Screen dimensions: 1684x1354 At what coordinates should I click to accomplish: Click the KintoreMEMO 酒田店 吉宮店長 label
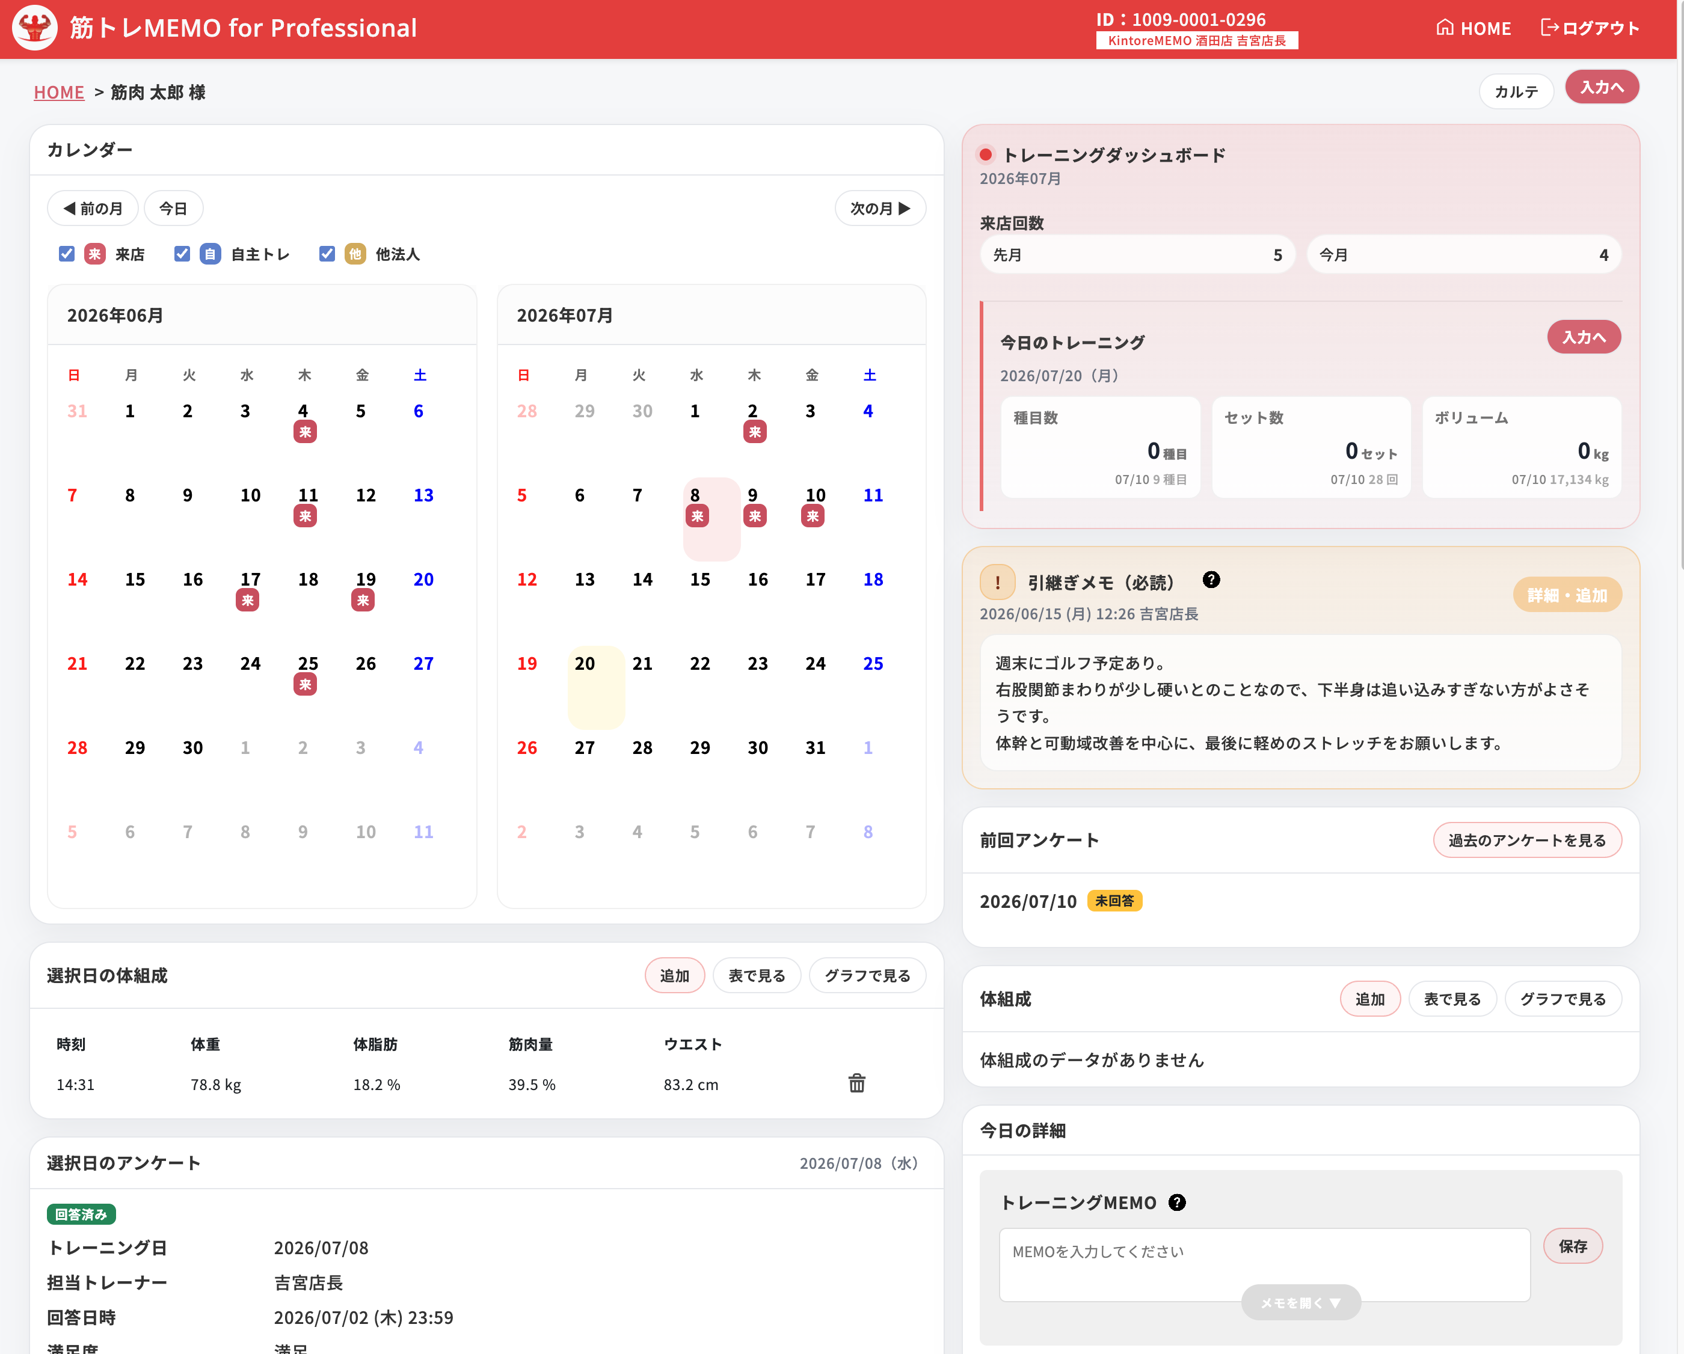(1197, 41)
